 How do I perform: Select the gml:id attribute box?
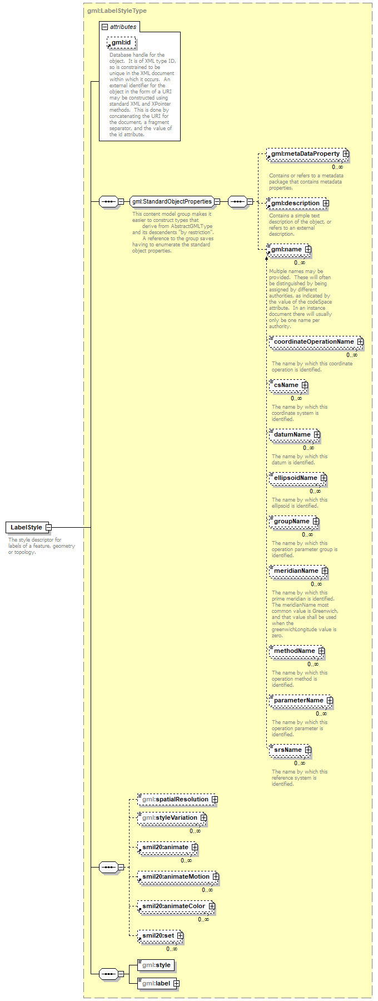tap(121, 43)
